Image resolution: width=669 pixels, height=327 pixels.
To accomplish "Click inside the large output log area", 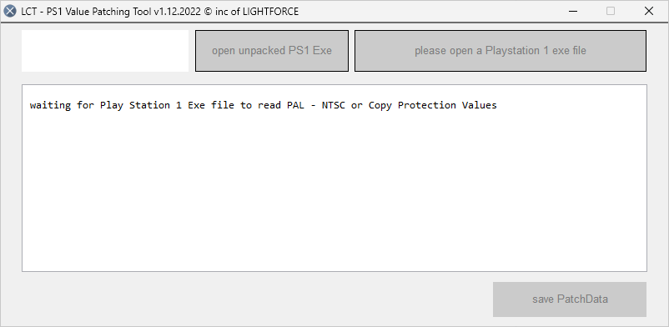I will [334, 178].
